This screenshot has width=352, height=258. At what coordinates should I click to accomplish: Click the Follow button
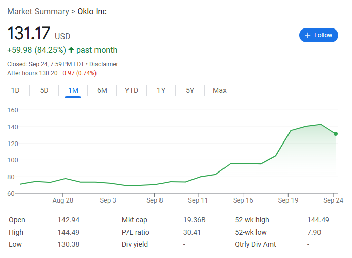click(318, 35)
